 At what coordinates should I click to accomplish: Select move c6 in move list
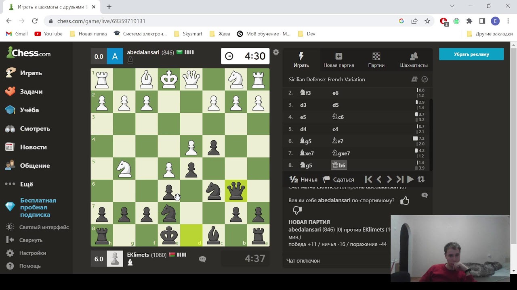click(338, 117)
